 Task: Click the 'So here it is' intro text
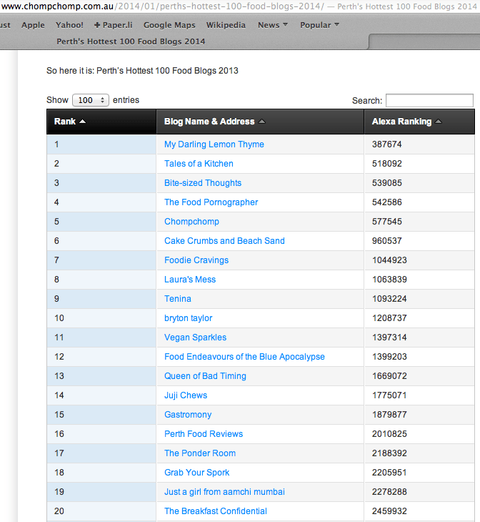pyautogui.click(x=142, y=71)
